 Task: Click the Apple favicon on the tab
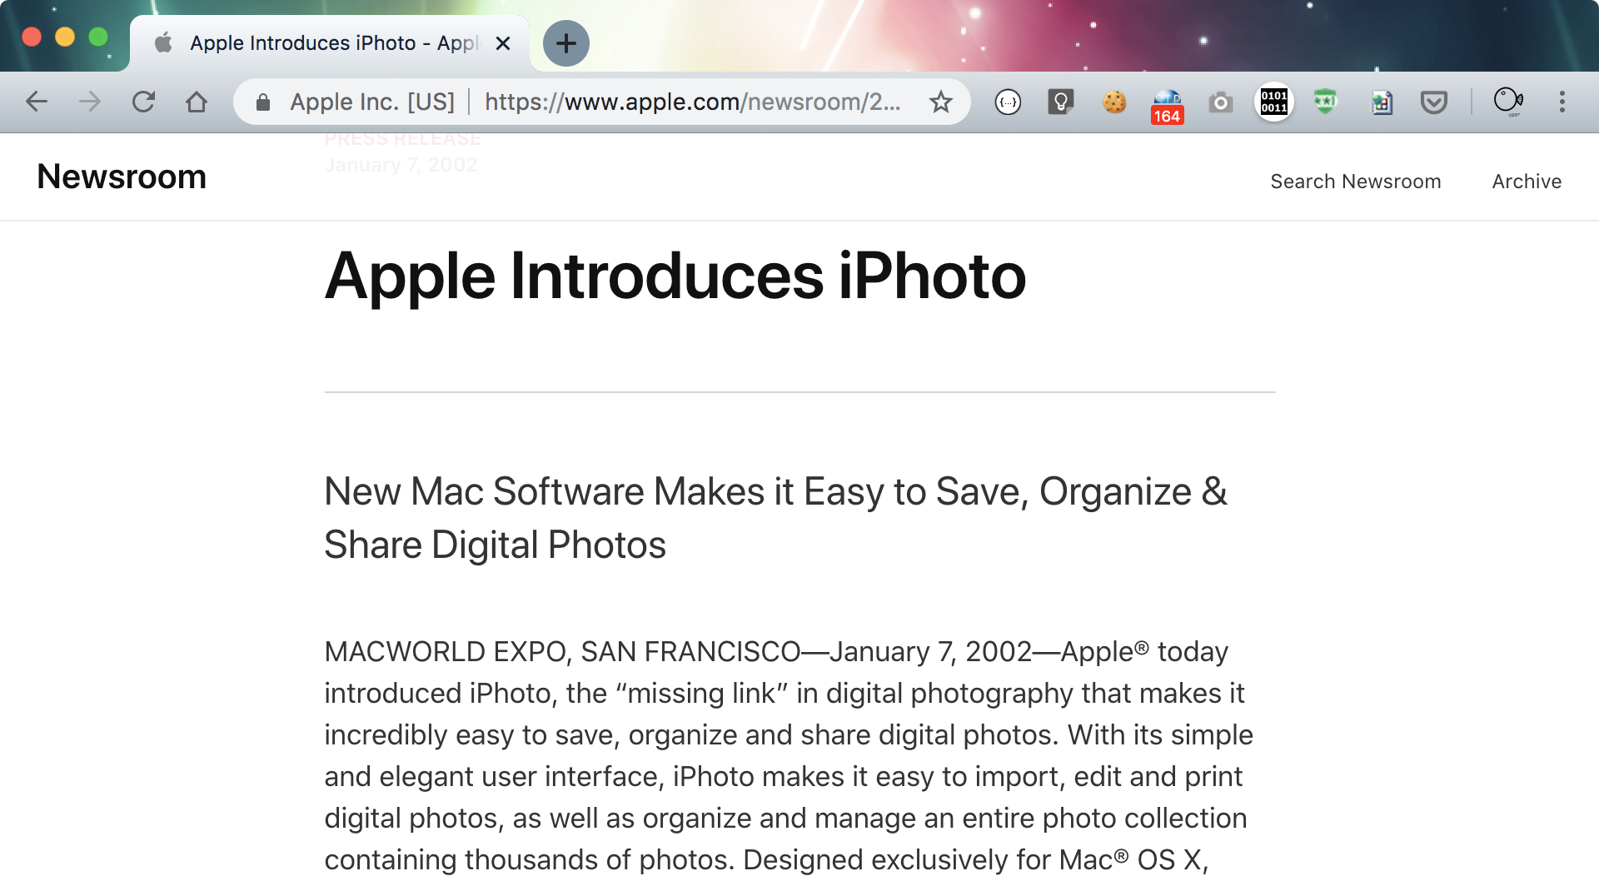(x=164, y=43)
